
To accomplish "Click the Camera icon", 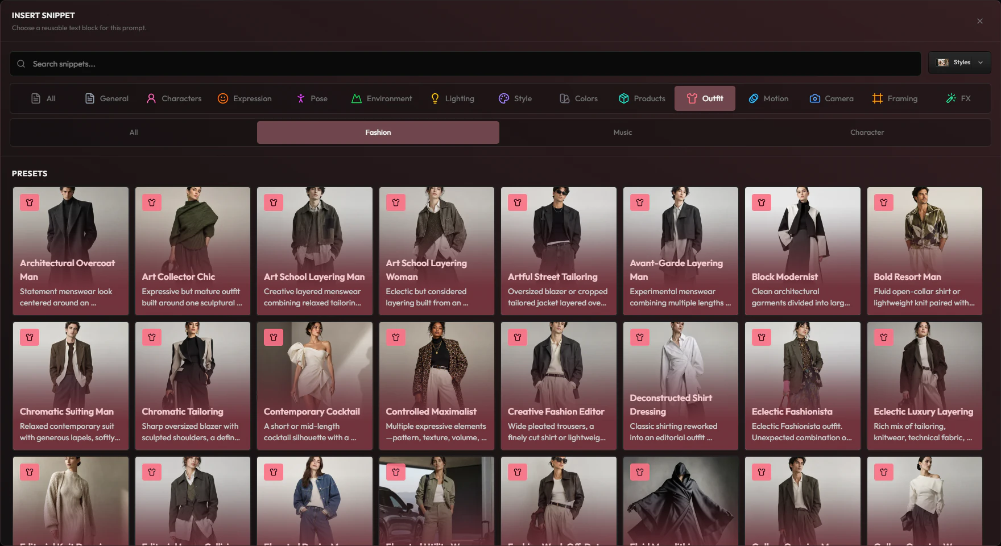I will pos(815,98).
